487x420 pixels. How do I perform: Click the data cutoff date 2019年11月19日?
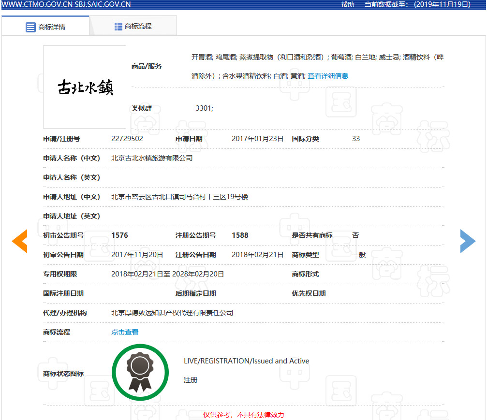(443, 4)
